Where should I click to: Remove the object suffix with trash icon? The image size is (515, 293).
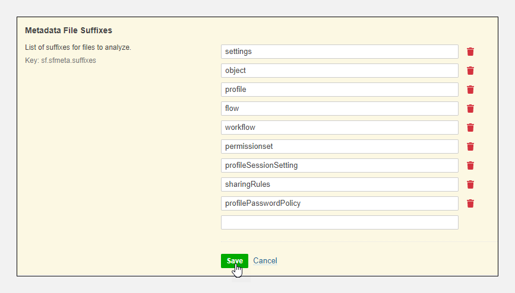click(470, 71)
